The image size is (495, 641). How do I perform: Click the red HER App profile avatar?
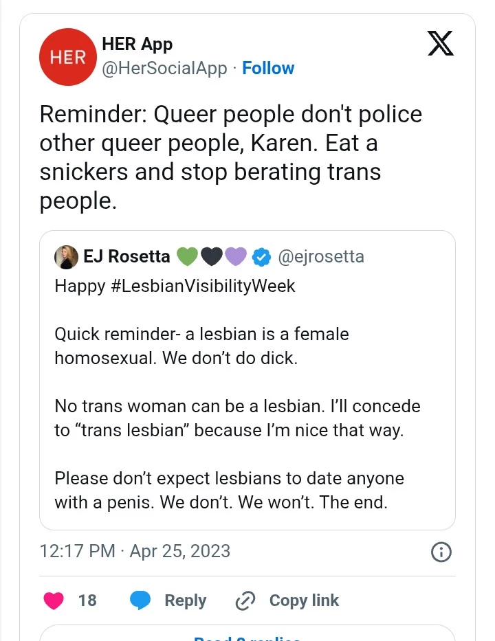click(x=67, y=57)
